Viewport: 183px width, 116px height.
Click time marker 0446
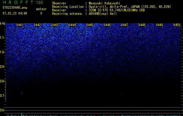[x=107, y=25]
